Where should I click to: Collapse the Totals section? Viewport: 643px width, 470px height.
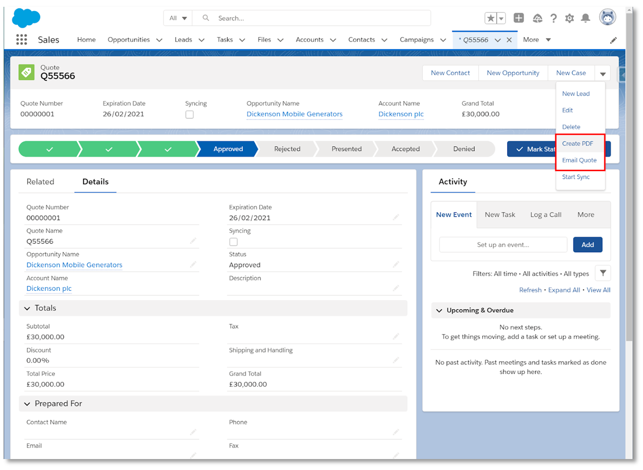tap(27, 308)
